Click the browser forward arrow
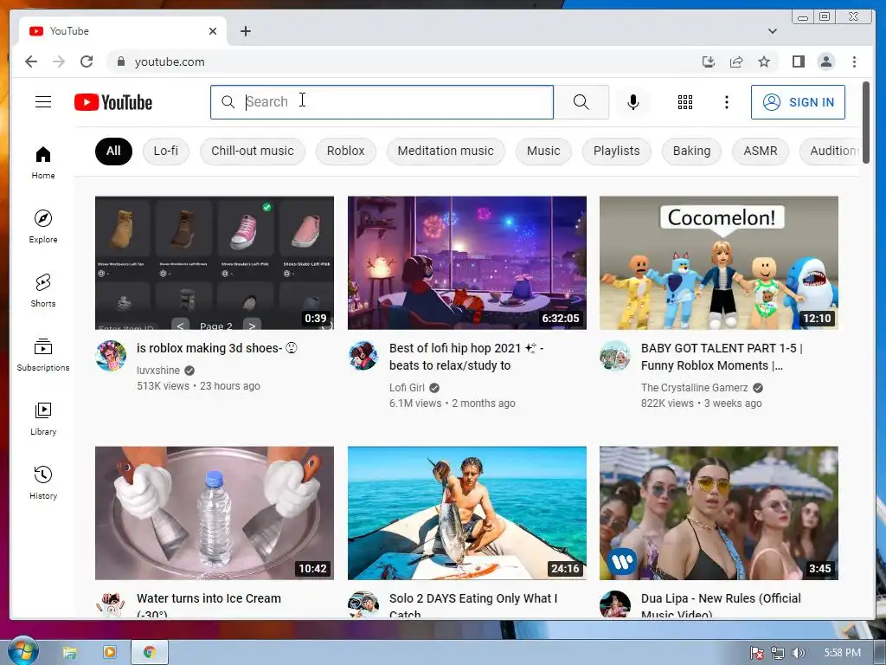 point(59,61)
